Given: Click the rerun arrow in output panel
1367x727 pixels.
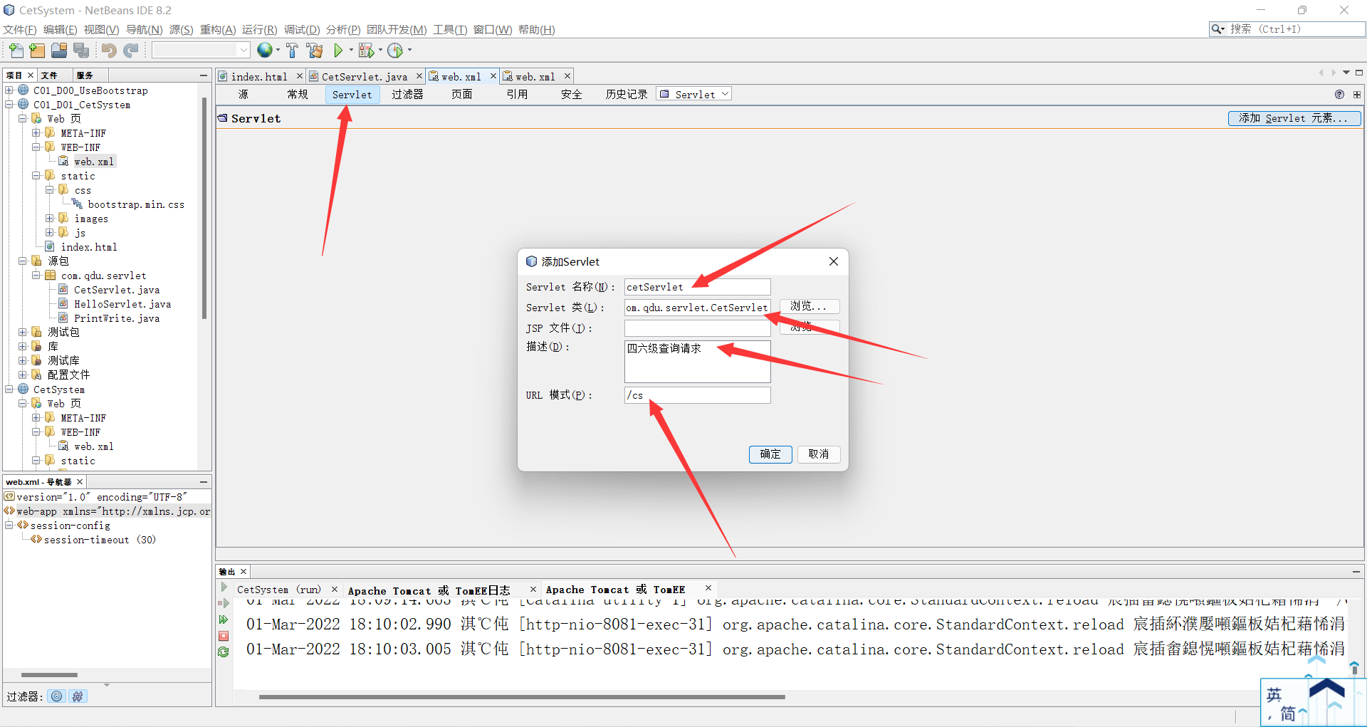Looking at the screenshot, I should [224, 587].
